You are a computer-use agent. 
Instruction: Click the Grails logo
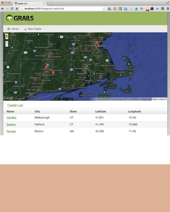point(20,18)
